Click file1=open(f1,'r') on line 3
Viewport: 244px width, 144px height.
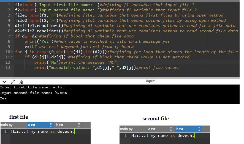tap(37, 15)
